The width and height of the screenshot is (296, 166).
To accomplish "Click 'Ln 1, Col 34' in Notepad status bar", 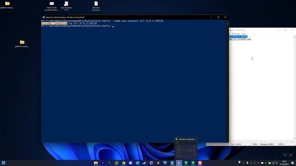I will [x=236, y=144].
